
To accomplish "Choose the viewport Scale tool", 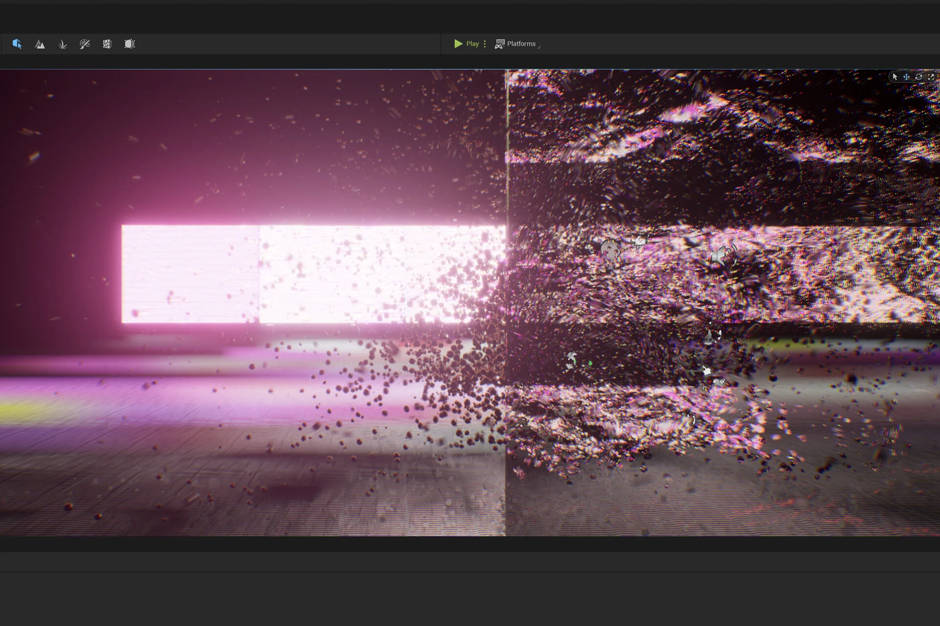I will 931,77.
